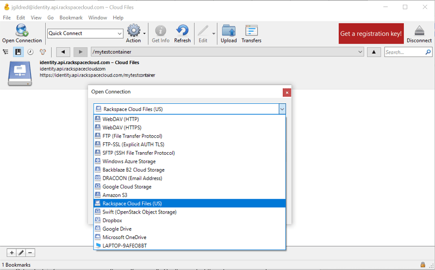Select Amazon S3 option

190,195
